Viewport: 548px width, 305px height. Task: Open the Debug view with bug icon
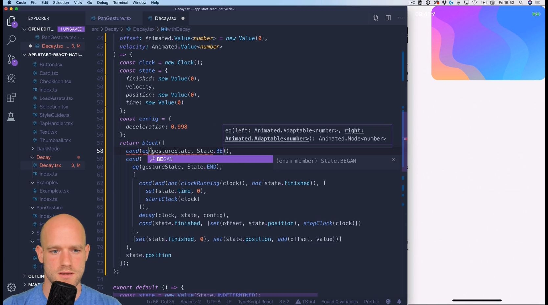coord(11,78)
